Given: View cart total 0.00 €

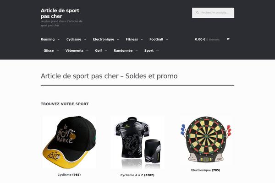Looking at the screenshot, I should [200, 39].
